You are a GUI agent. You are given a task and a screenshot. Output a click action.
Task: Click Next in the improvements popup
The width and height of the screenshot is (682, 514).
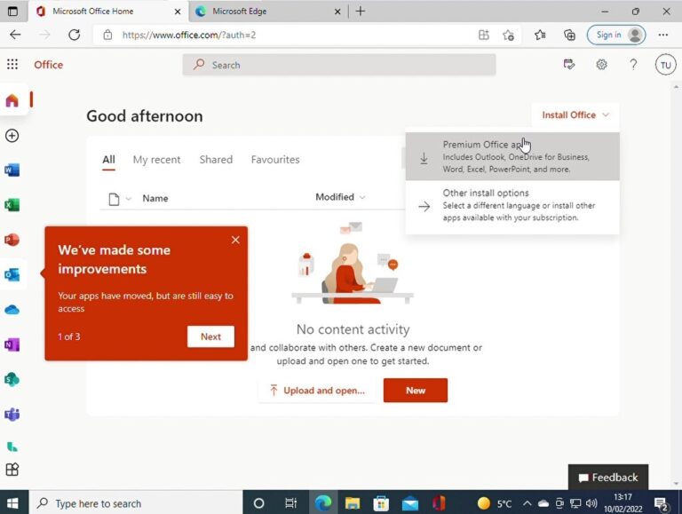[x=211, y=336]
